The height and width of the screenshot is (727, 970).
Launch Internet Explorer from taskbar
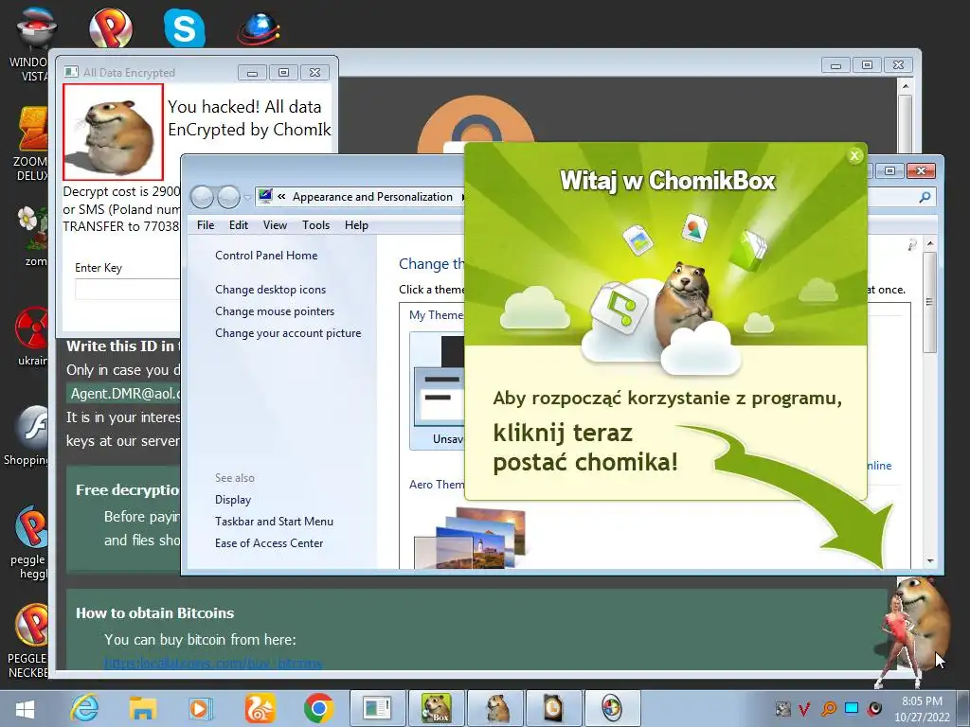84,708
